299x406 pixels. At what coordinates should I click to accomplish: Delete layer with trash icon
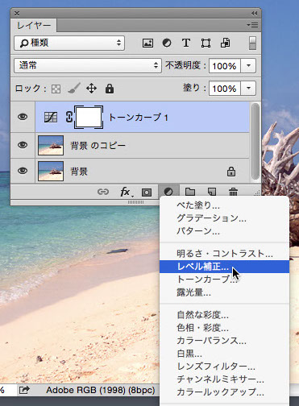point(233,192)
